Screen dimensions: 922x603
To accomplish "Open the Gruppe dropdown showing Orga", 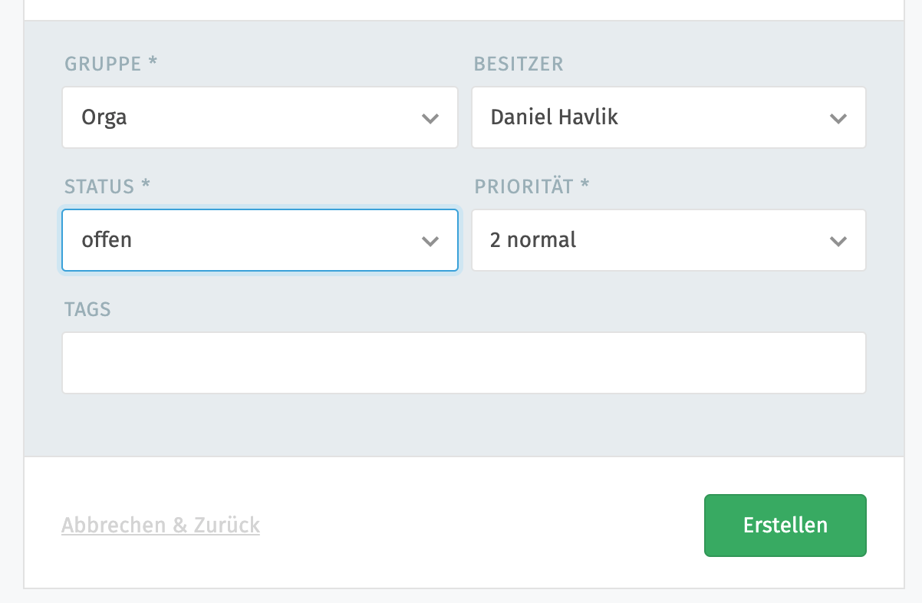I will pos(245,117).
